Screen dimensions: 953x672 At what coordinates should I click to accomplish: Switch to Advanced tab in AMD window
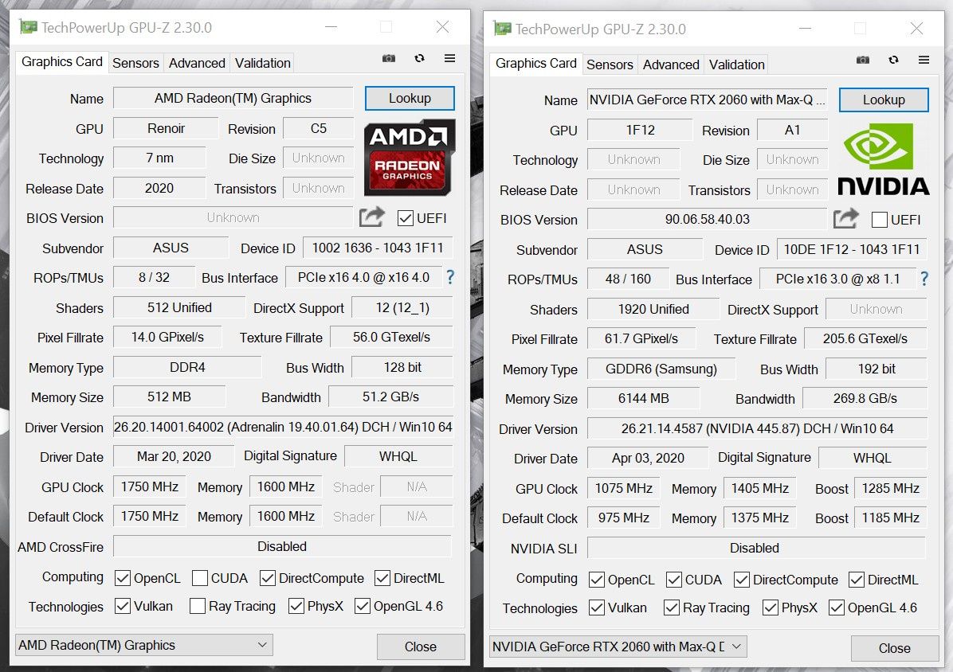(x=197, y=63)
